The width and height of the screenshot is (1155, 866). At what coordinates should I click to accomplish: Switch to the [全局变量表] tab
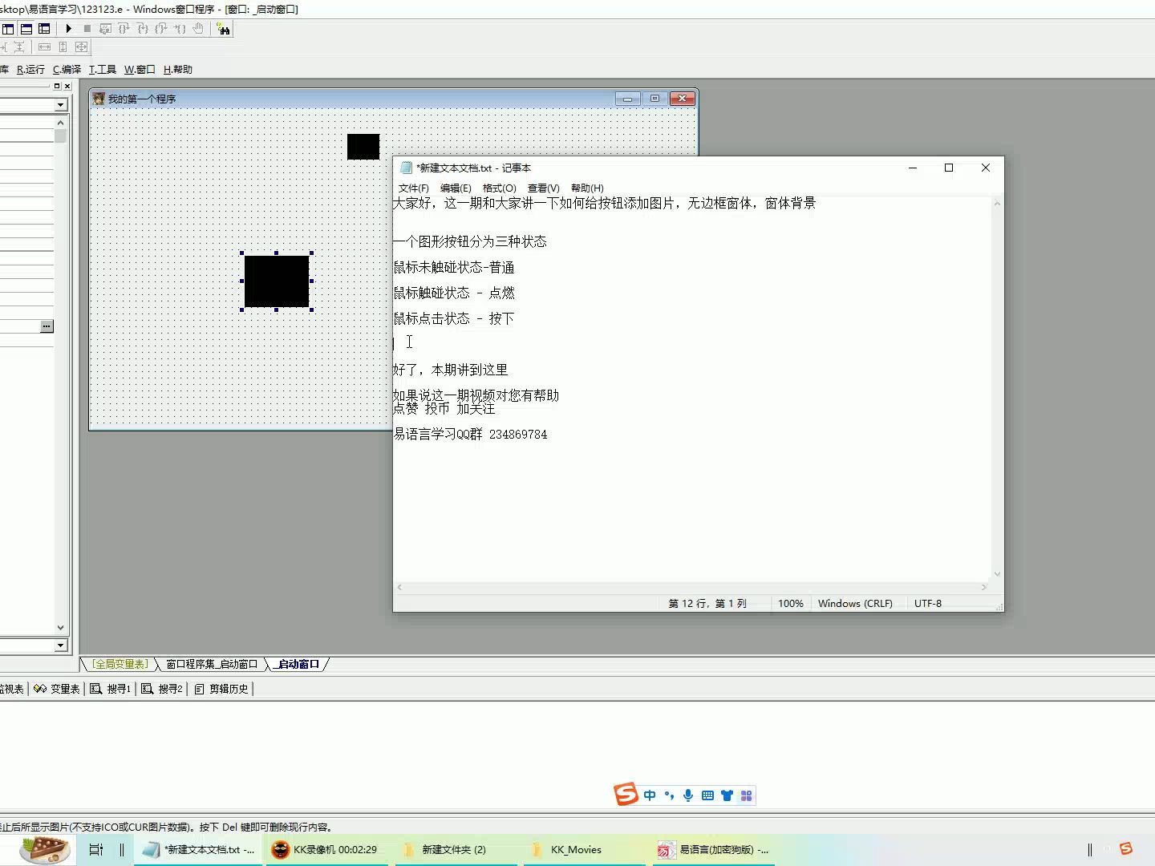[120, 664]
